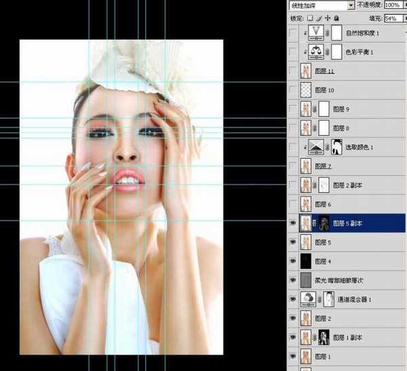This screenshot has width=407, height=371.
Task: Select the 选取颜色 1 adjustment icon
Action: click(317, 146)
